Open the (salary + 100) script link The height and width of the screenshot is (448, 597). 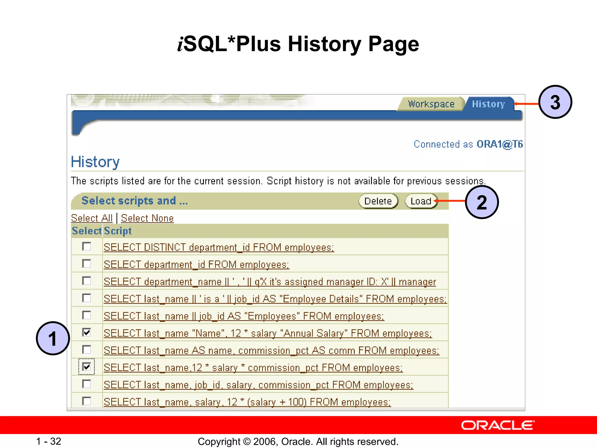(247, 402)
